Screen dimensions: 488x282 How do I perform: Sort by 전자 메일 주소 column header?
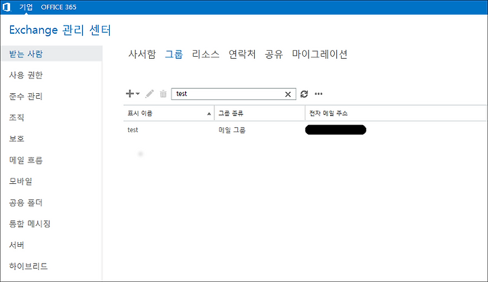[328, 114]
